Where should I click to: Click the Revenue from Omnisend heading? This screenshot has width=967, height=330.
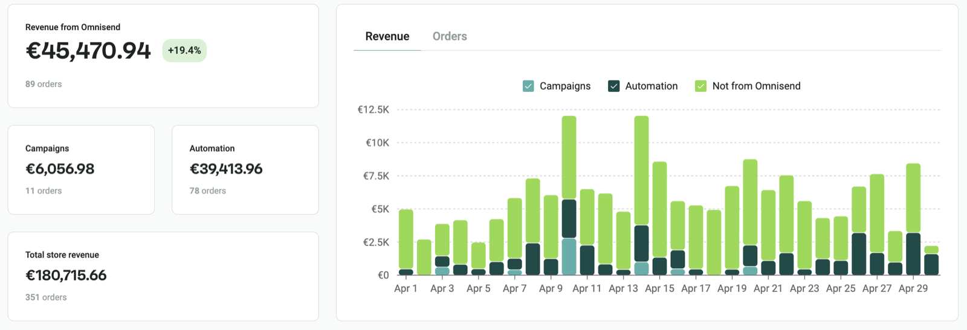click(x=73, y=27)
